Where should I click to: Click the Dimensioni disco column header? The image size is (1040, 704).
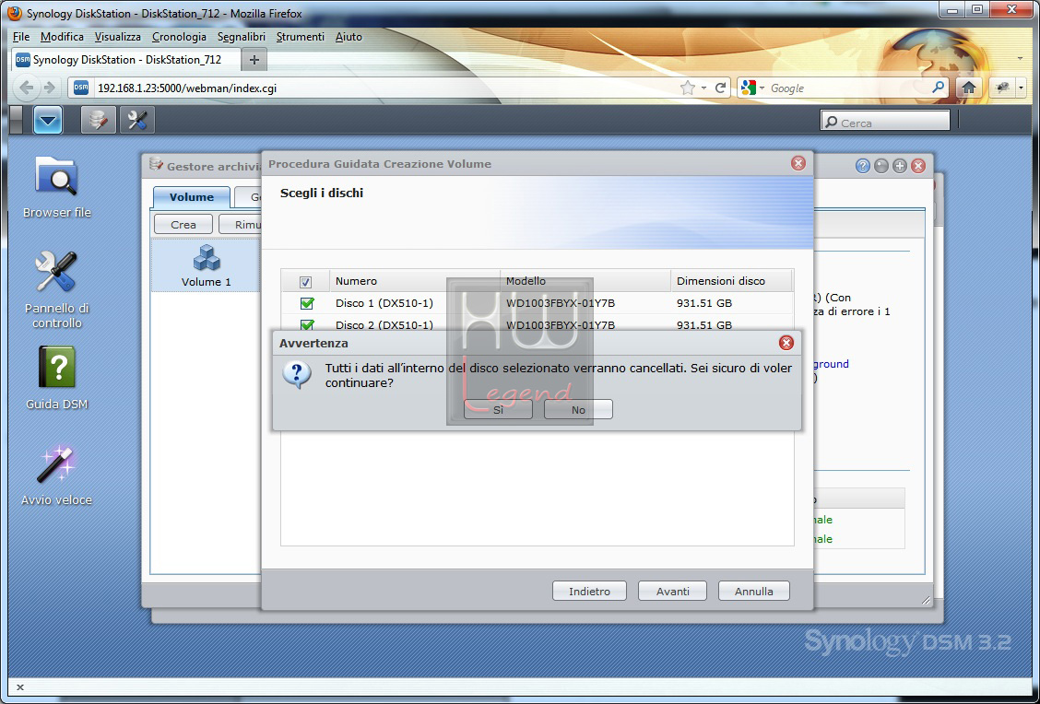click(x=731, y=281)
